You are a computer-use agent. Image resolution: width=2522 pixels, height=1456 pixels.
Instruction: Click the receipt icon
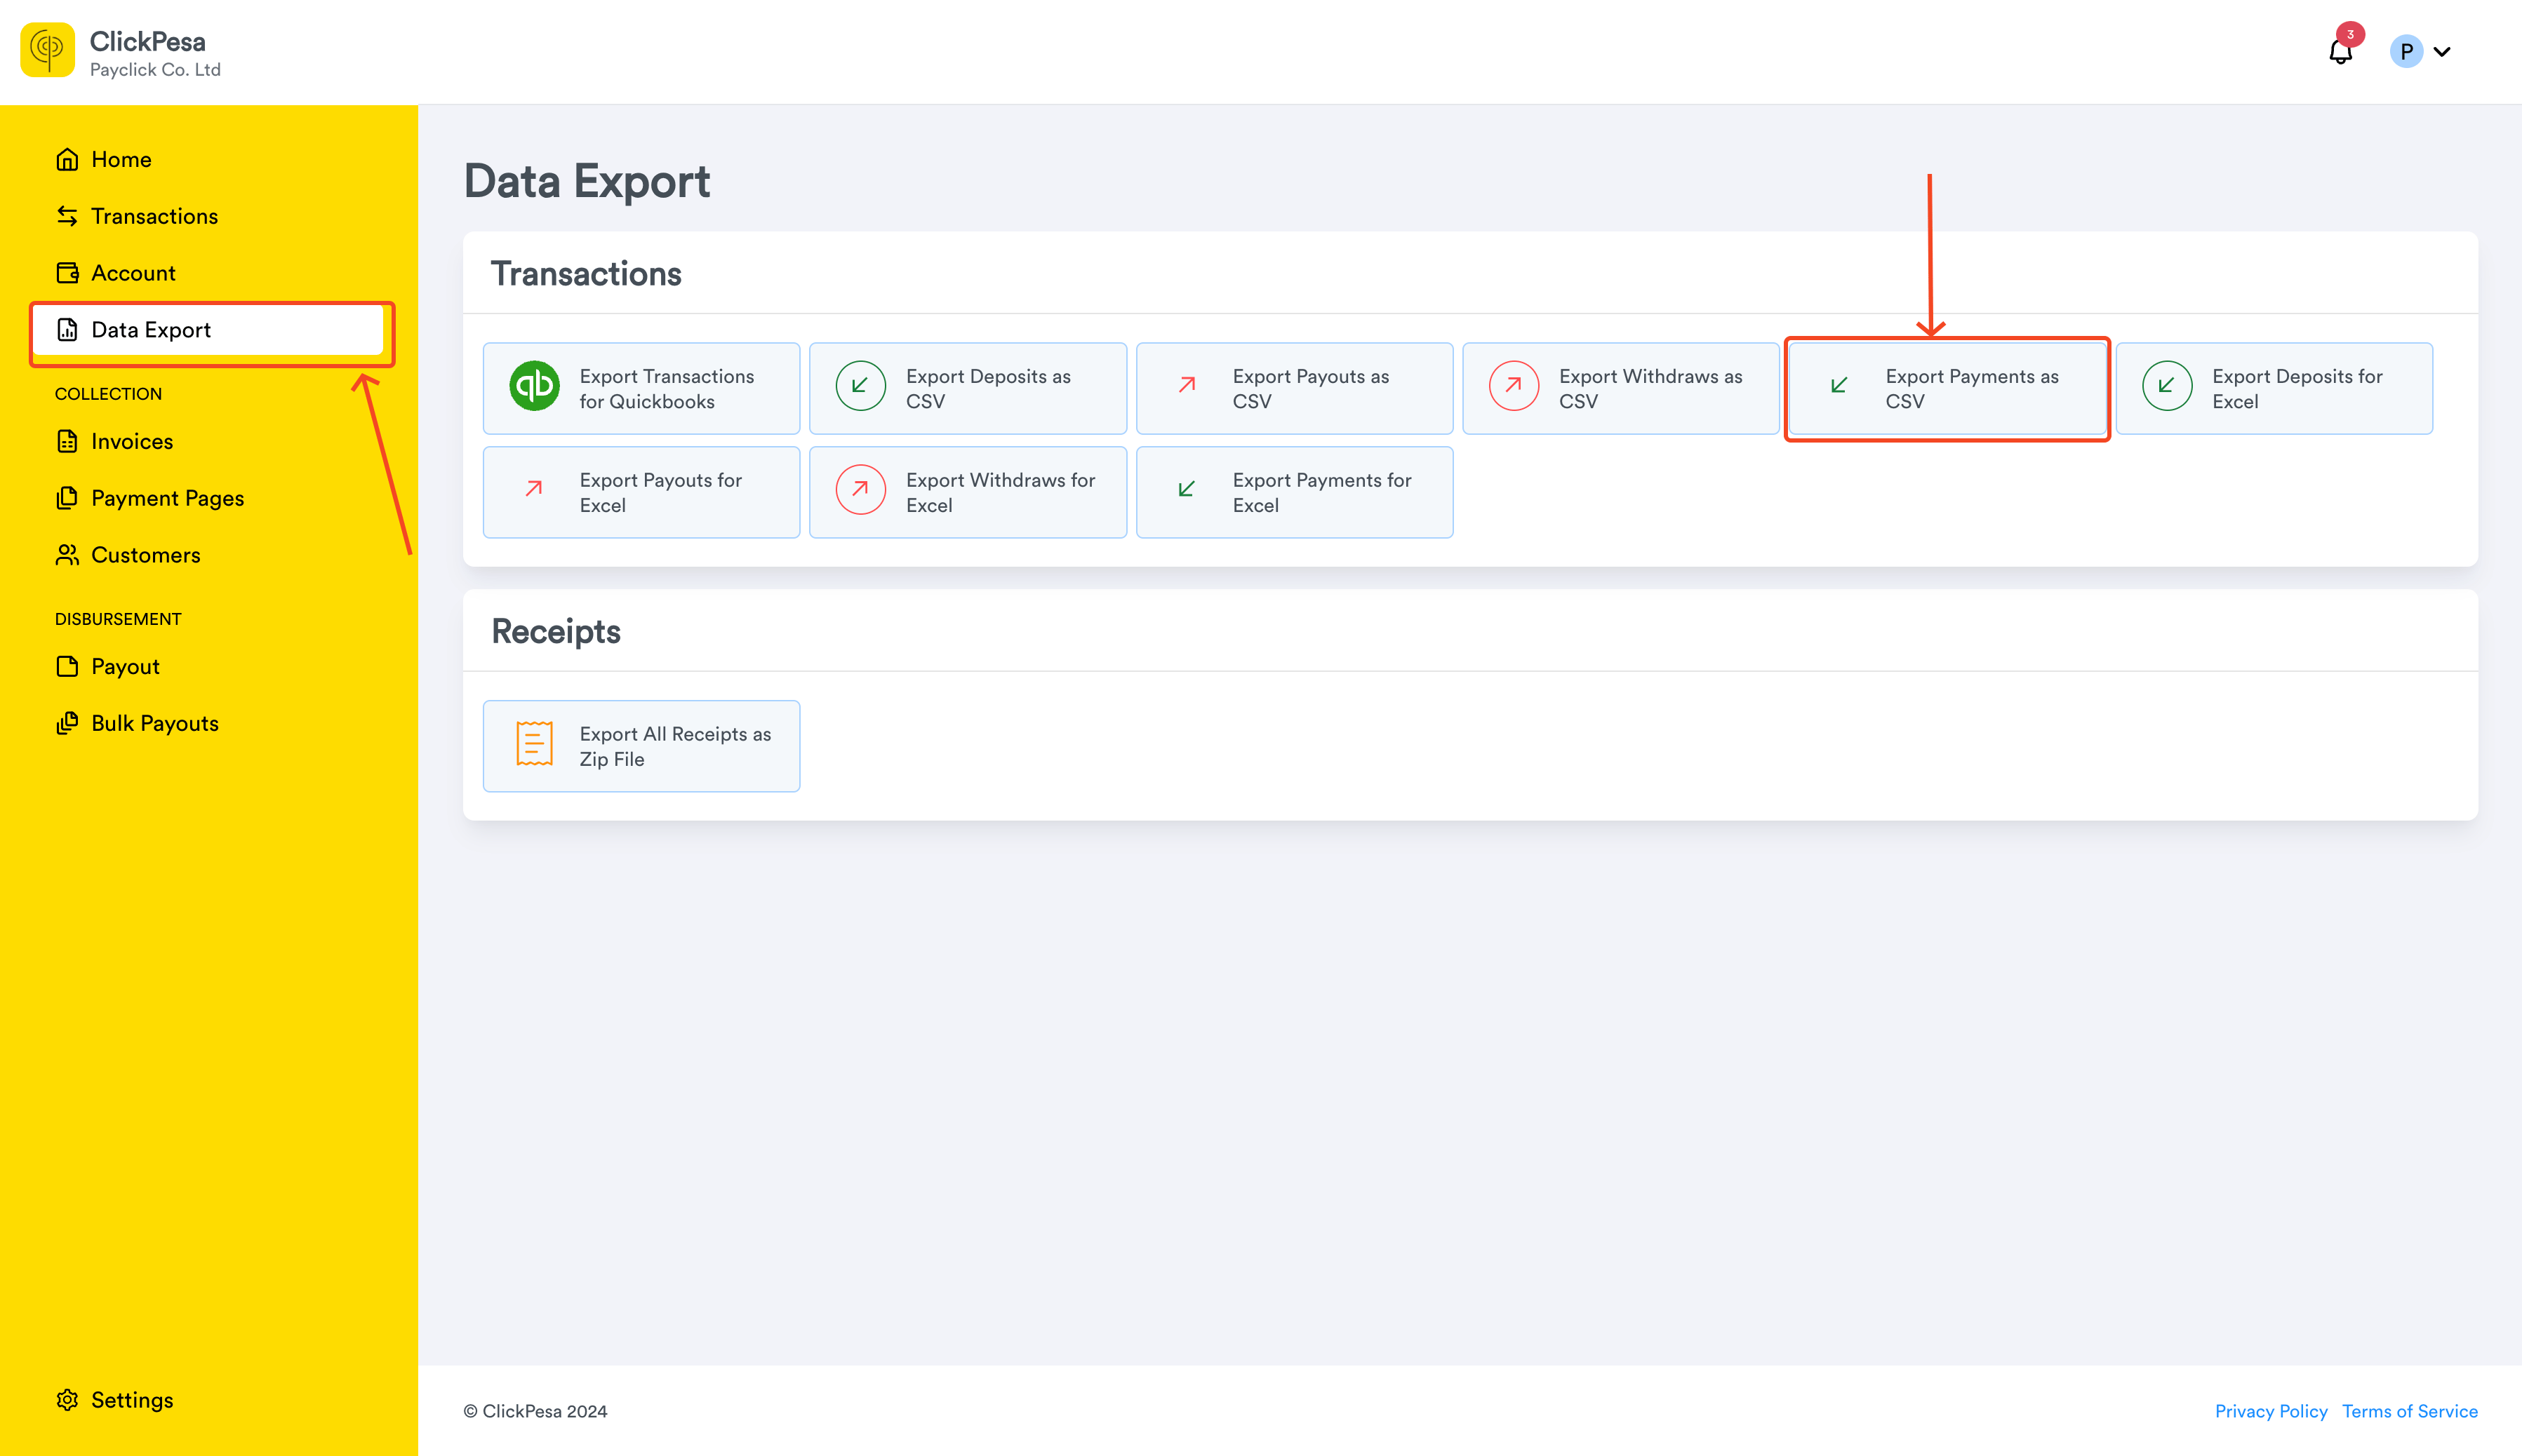coord(534,744)
